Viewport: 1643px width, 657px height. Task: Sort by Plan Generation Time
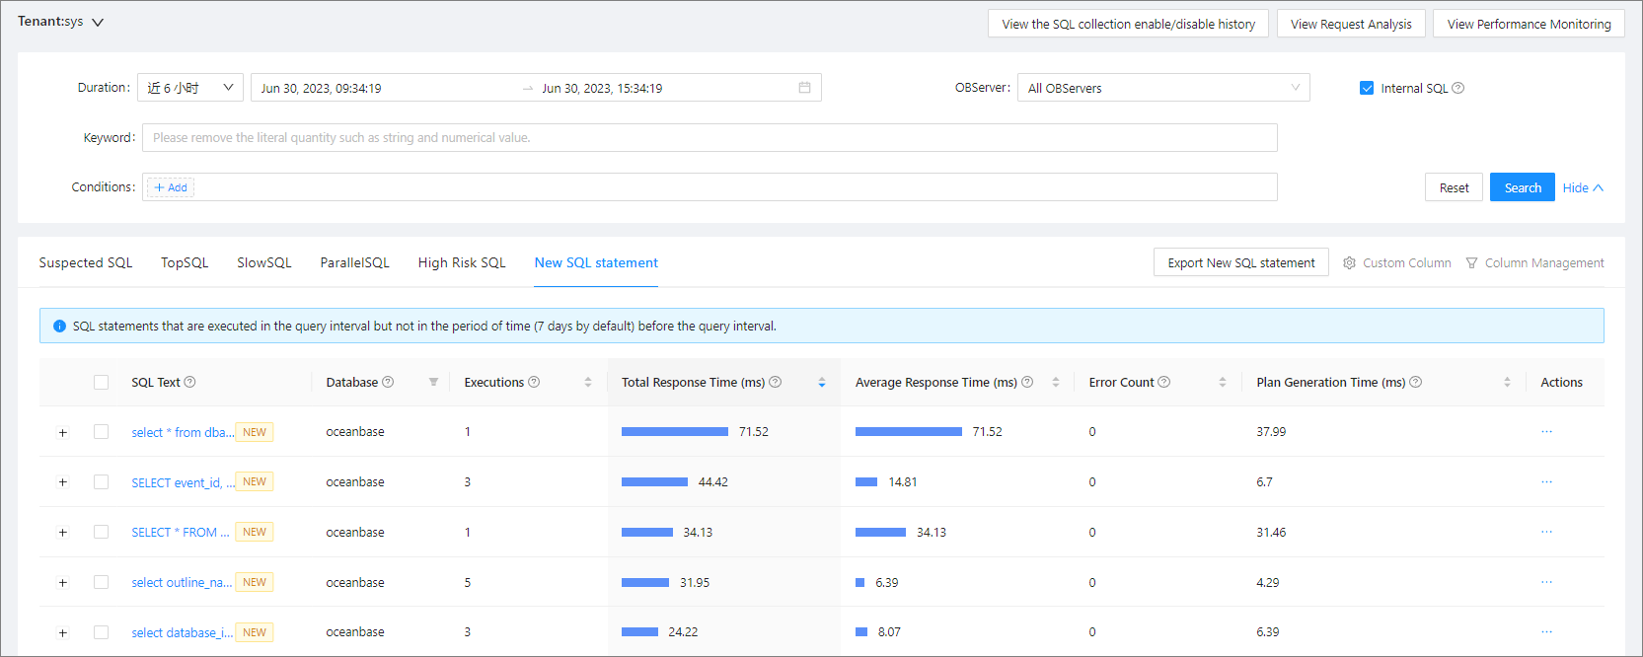coord(1507,383)
